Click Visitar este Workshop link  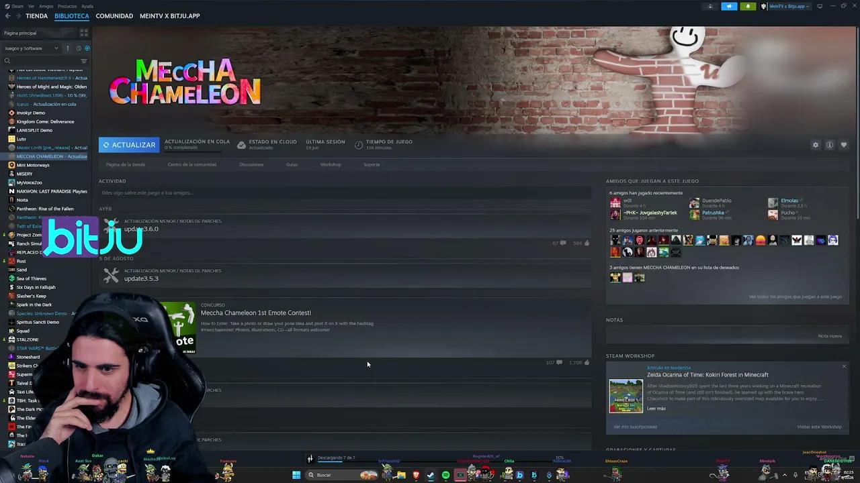click(x=819, y=427)
